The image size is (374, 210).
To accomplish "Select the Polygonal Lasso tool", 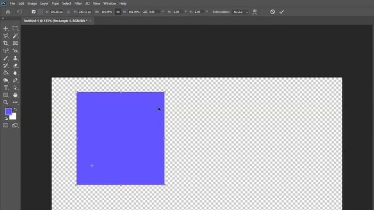I will point(6,36).
